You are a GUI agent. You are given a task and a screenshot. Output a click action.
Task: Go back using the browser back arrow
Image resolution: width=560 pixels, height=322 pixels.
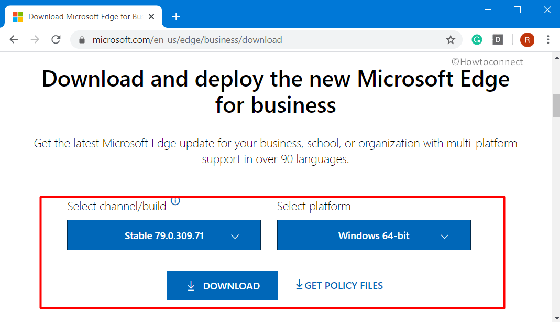(x=14, y=39)
